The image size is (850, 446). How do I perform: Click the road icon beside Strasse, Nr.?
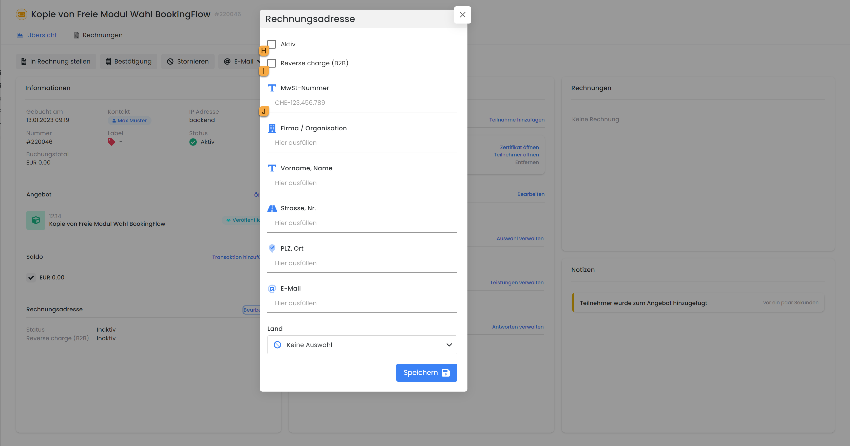[x=272, y=208]
